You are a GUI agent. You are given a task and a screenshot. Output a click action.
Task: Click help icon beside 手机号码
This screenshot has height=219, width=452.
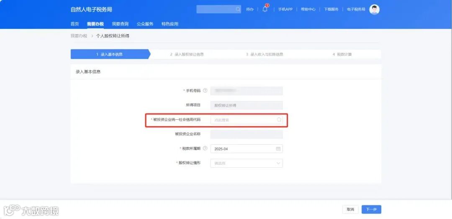pyautogui.click(x=205, y=91)
